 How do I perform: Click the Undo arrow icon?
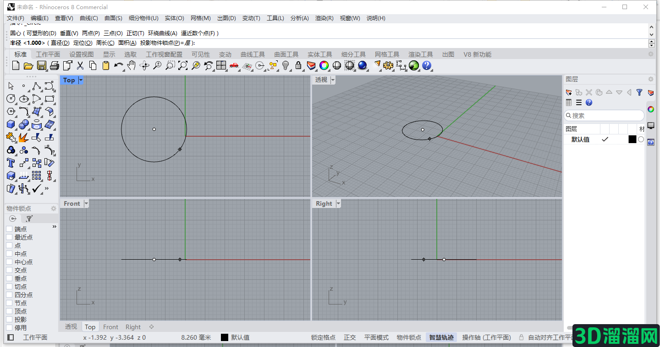coord(119,65)
